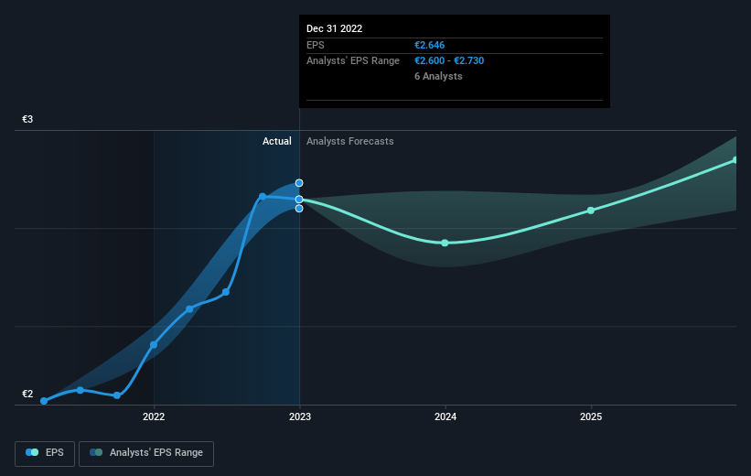Image resolution: width=751 pixels, height=476 pixels.
Task: Click the 2023 x-axis label
Action: (300, 416)
